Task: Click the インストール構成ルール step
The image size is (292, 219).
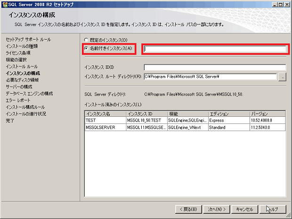Action: pos(25,107)
